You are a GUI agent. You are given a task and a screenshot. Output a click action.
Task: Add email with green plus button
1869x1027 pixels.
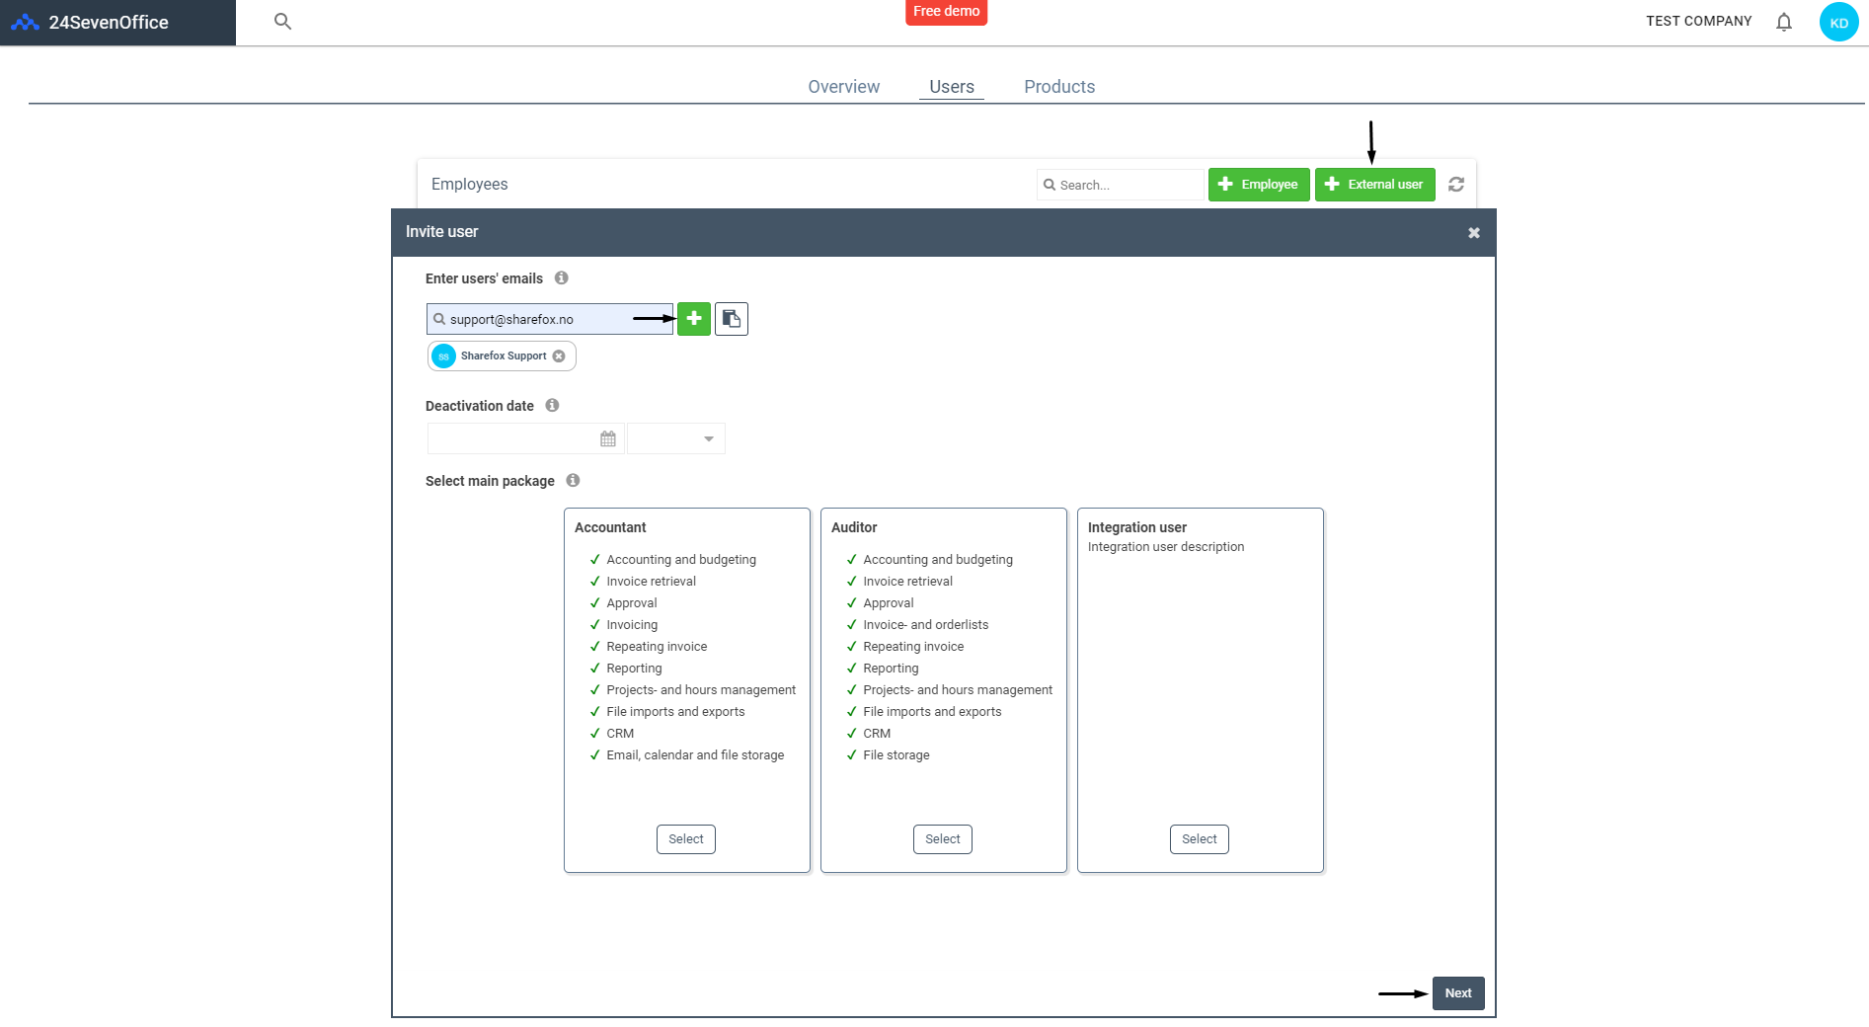694,319
